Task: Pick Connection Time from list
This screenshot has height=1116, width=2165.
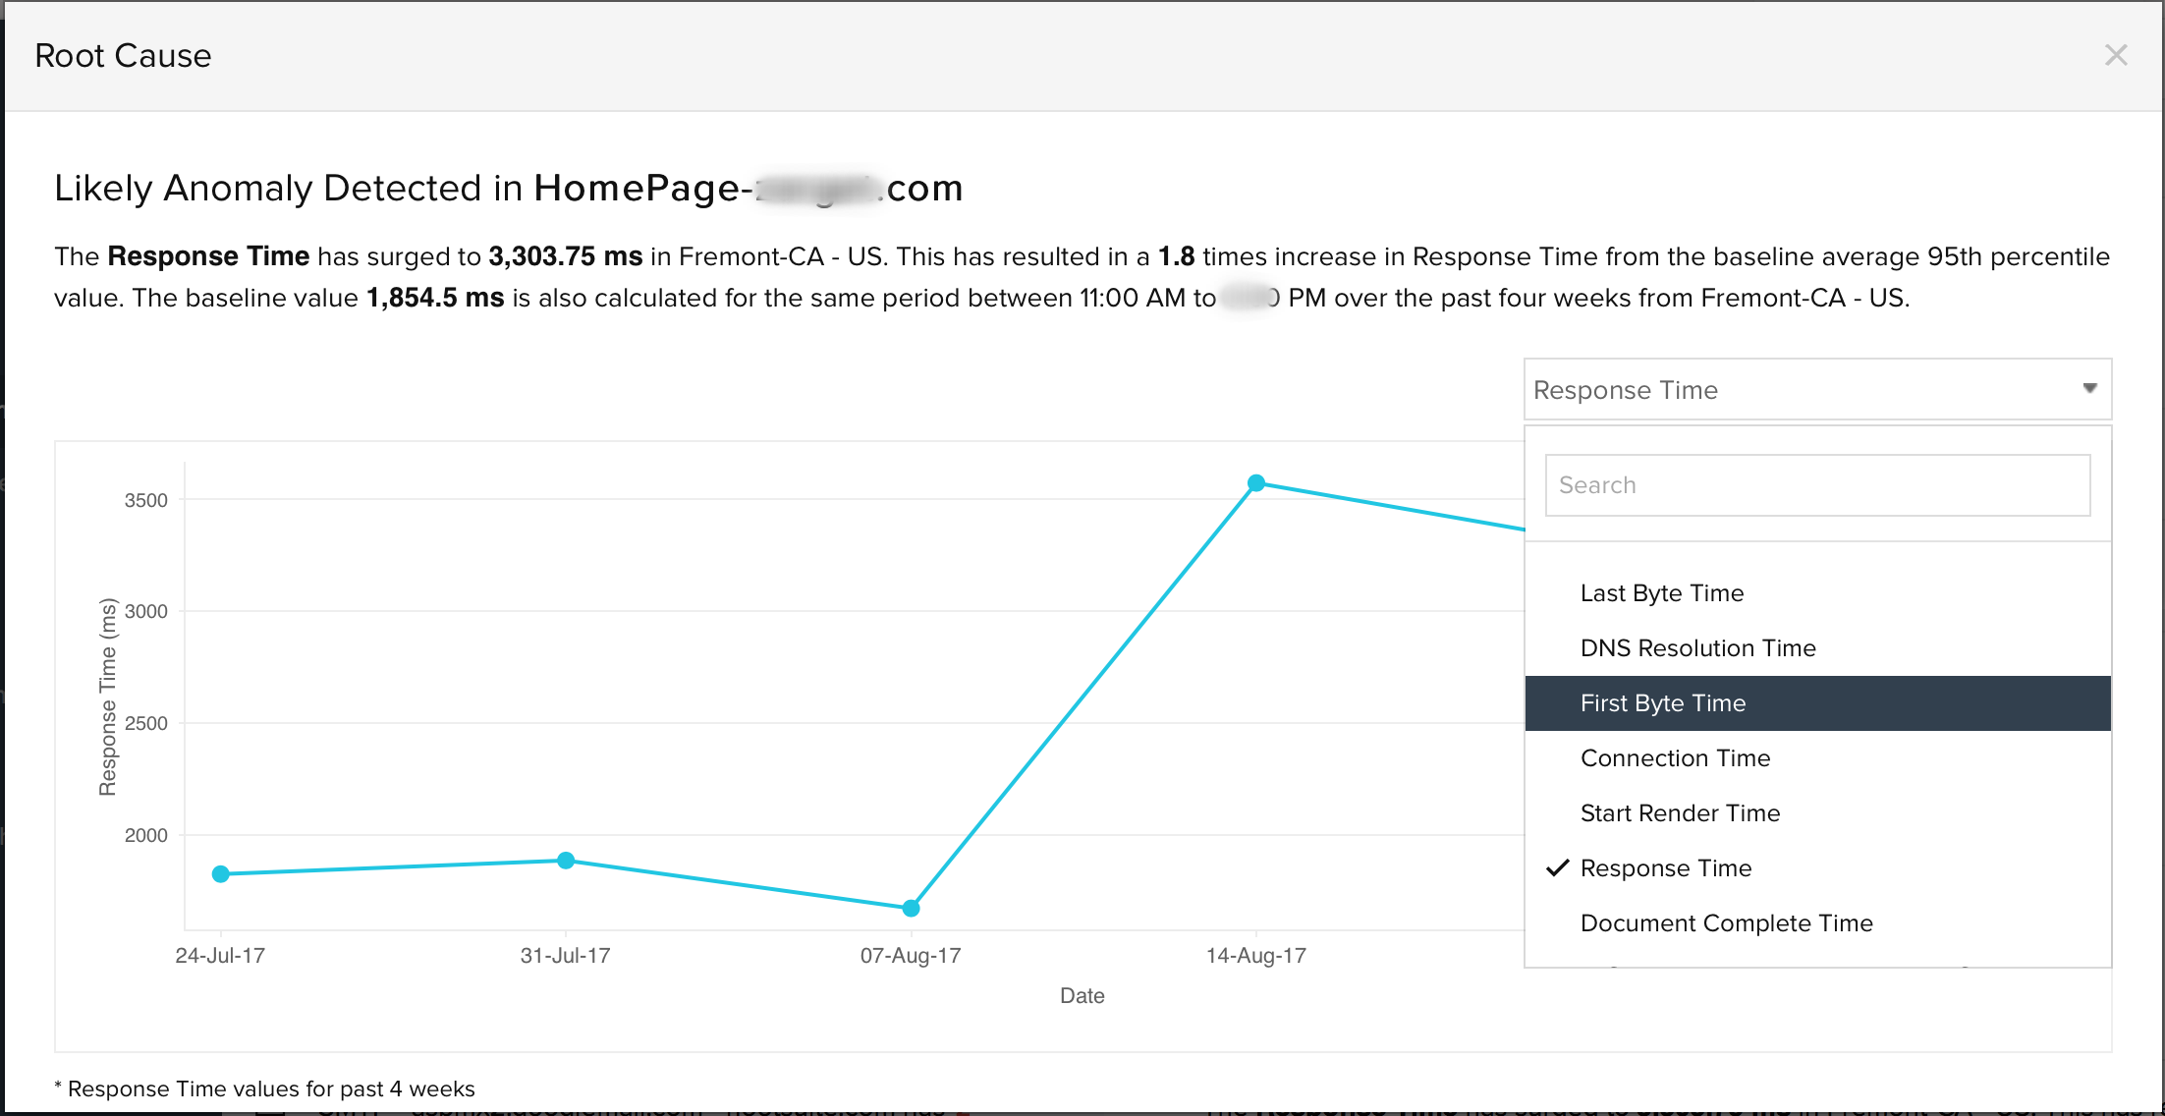Action: click(1675, 758)
